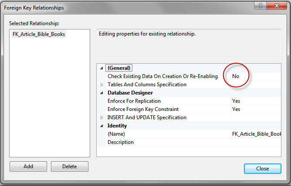This screenshot has width=291, height=186.
Task: Select FK_Article_Bible_Books in the relationship list
Action: 39,35
